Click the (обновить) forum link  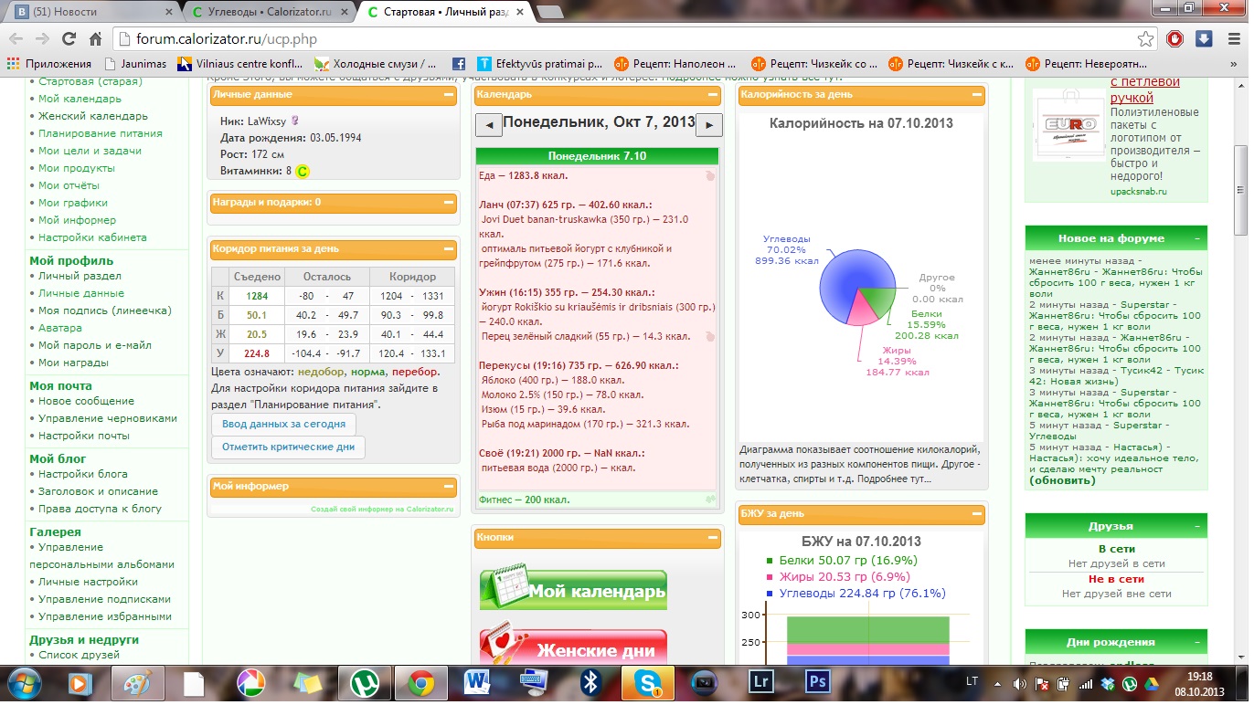pyautogui.click(x=1062, y=480)
